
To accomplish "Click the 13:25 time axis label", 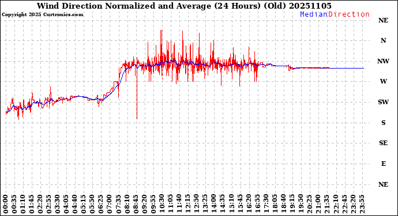I will 205,204.
